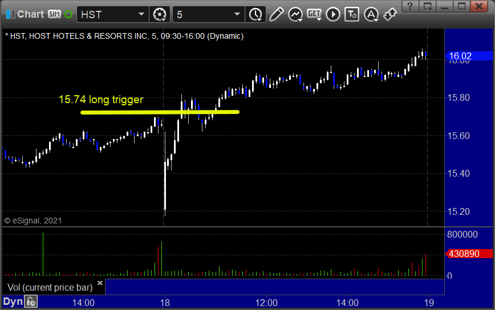Screen dimensions: 495x310
Task: Click the GET tools icon
Action: [314, 14]
